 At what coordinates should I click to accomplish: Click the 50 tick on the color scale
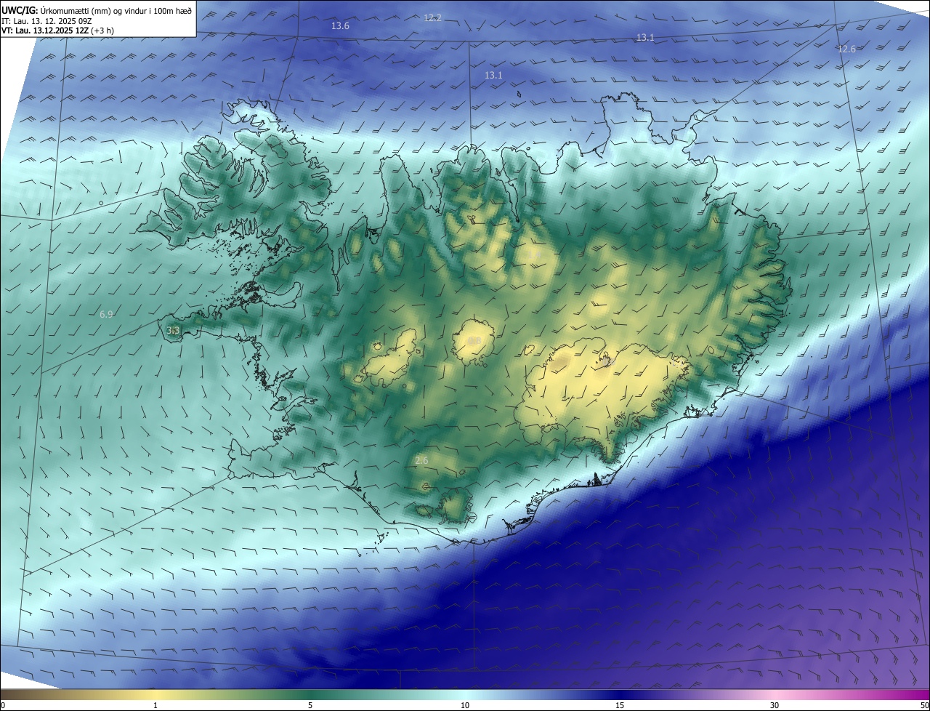pos(924,705)
